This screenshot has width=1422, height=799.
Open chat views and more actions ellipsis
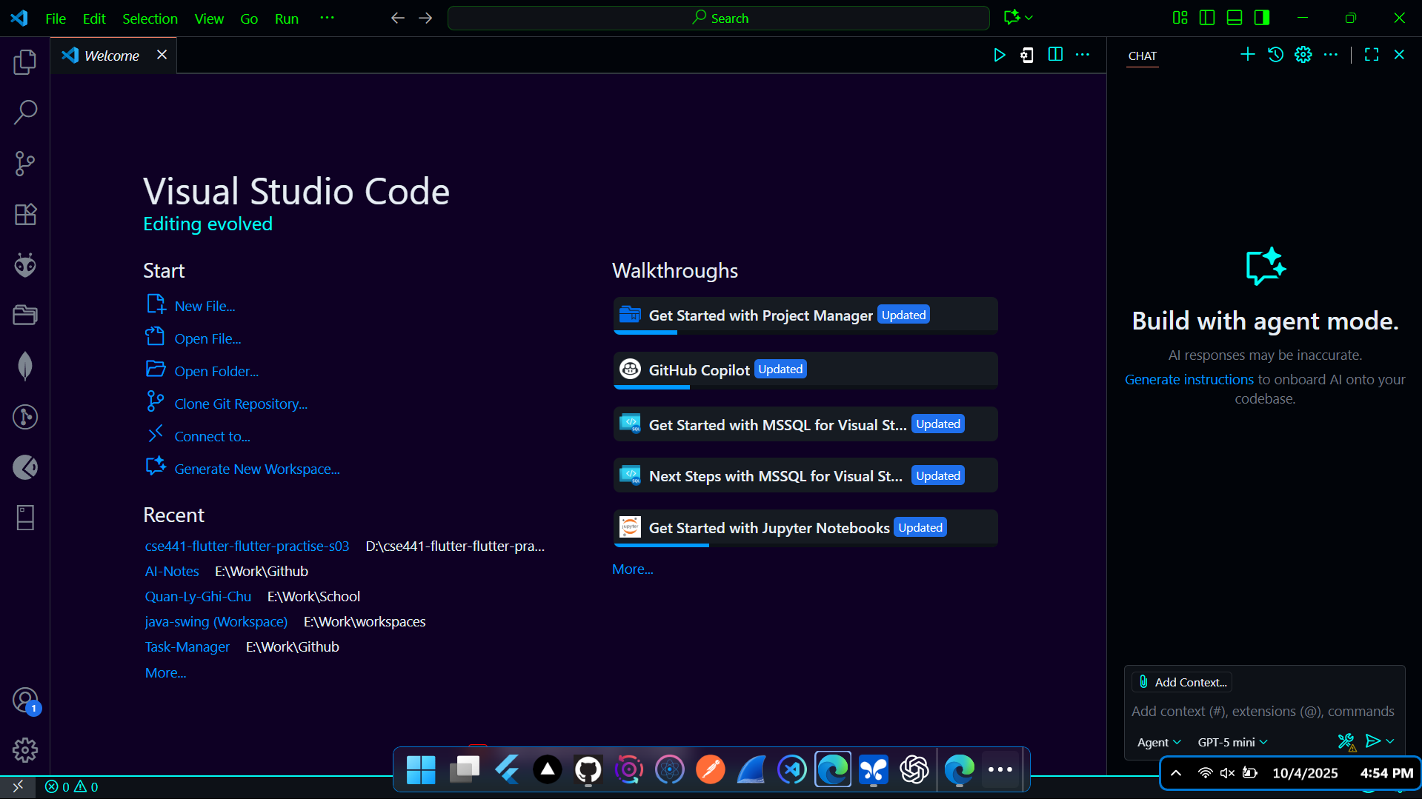(x=1331, y=55)
